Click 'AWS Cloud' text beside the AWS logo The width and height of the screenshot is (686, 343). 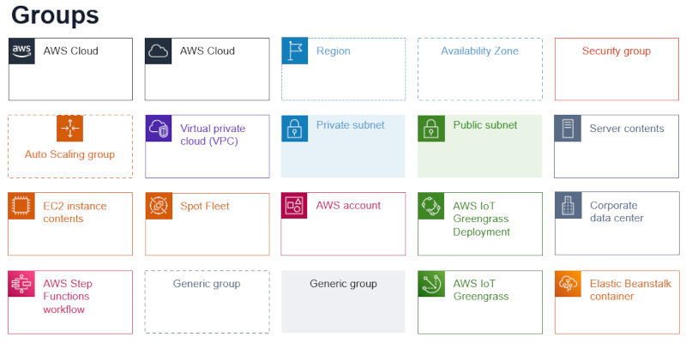70,51
